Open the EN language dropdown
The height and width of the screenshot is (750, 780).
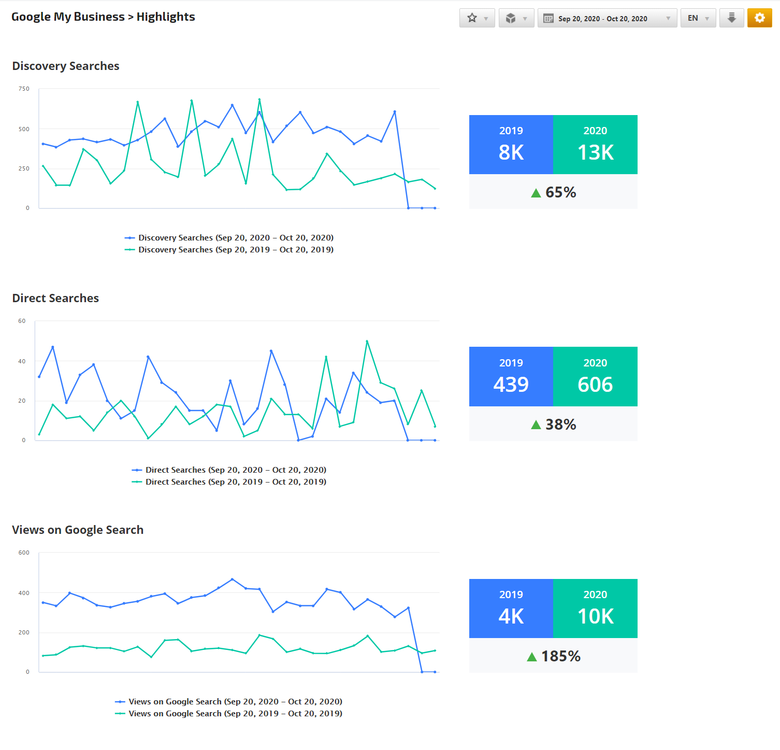(698, 18)
